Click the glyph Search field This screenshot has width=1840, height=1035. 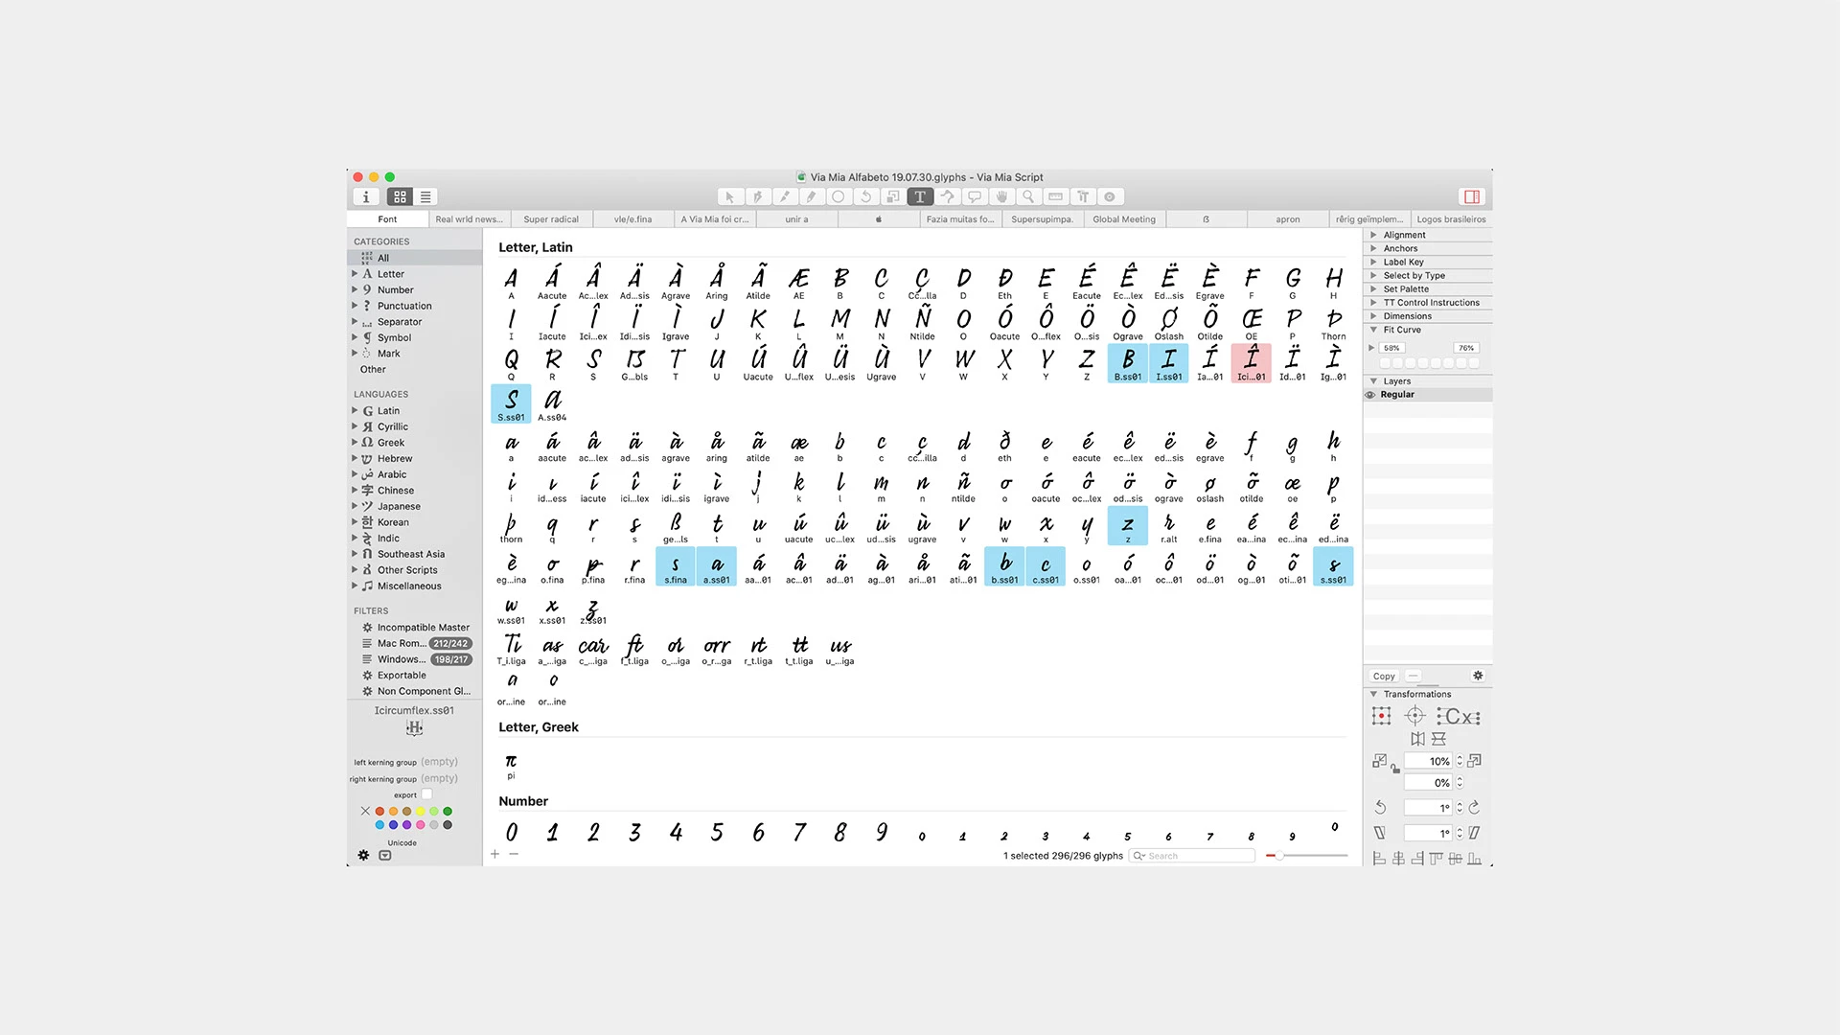pos(1192,856)
